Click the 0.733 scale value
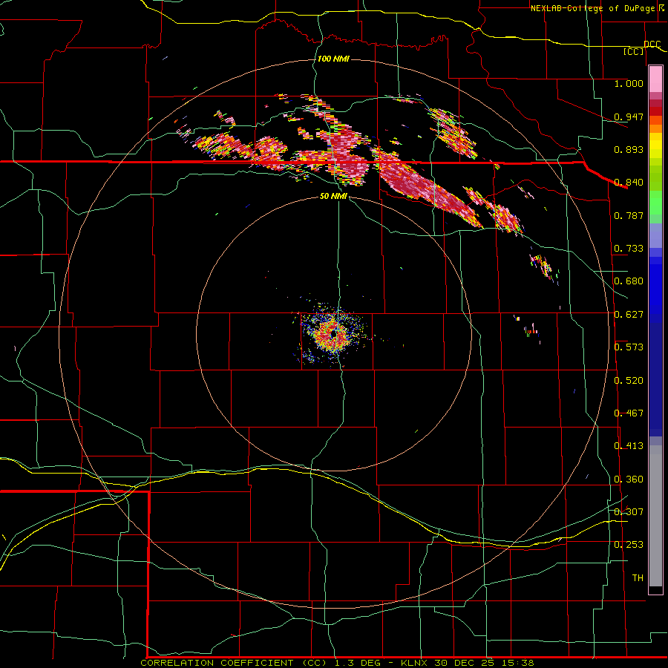 pos(629,249)
